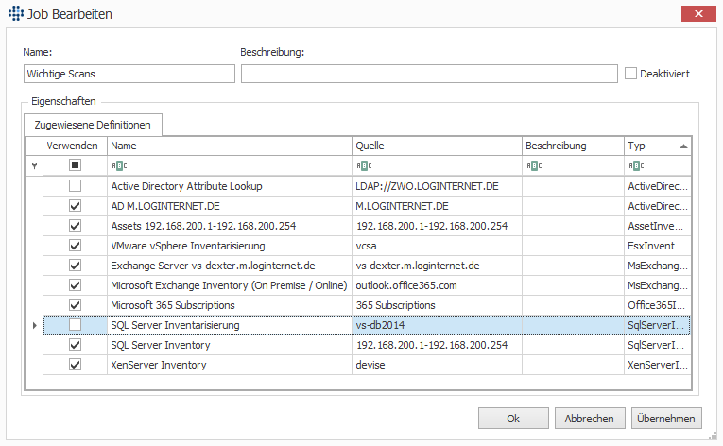Select the AD M.LOGINTERNET.DE name cell
This screenshot has height=446, width=723.
(x=229, y=206)
